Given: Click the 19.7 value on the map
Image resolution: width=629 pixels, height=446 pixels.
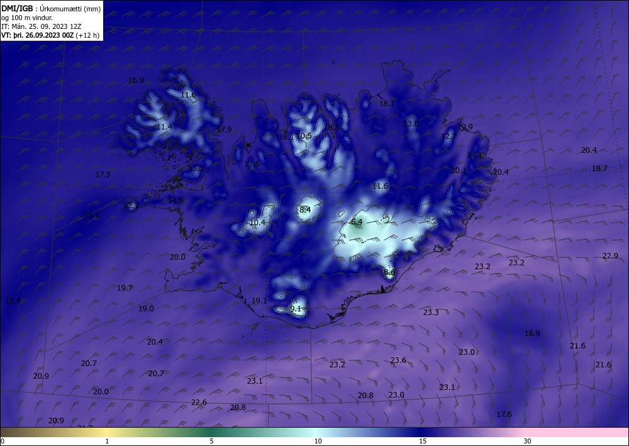Looking at the screenshot, I should tap(125, 287).
